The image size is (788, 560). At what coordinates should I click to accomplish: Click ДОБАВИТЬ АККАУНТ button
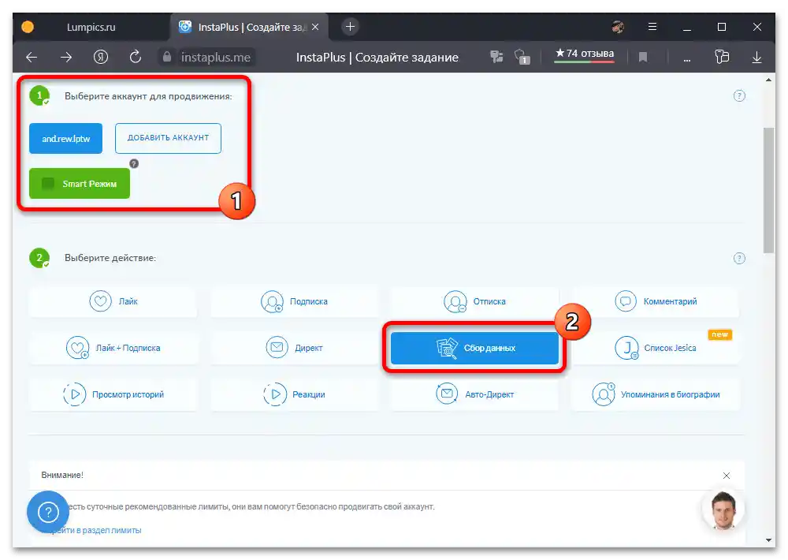168,138
